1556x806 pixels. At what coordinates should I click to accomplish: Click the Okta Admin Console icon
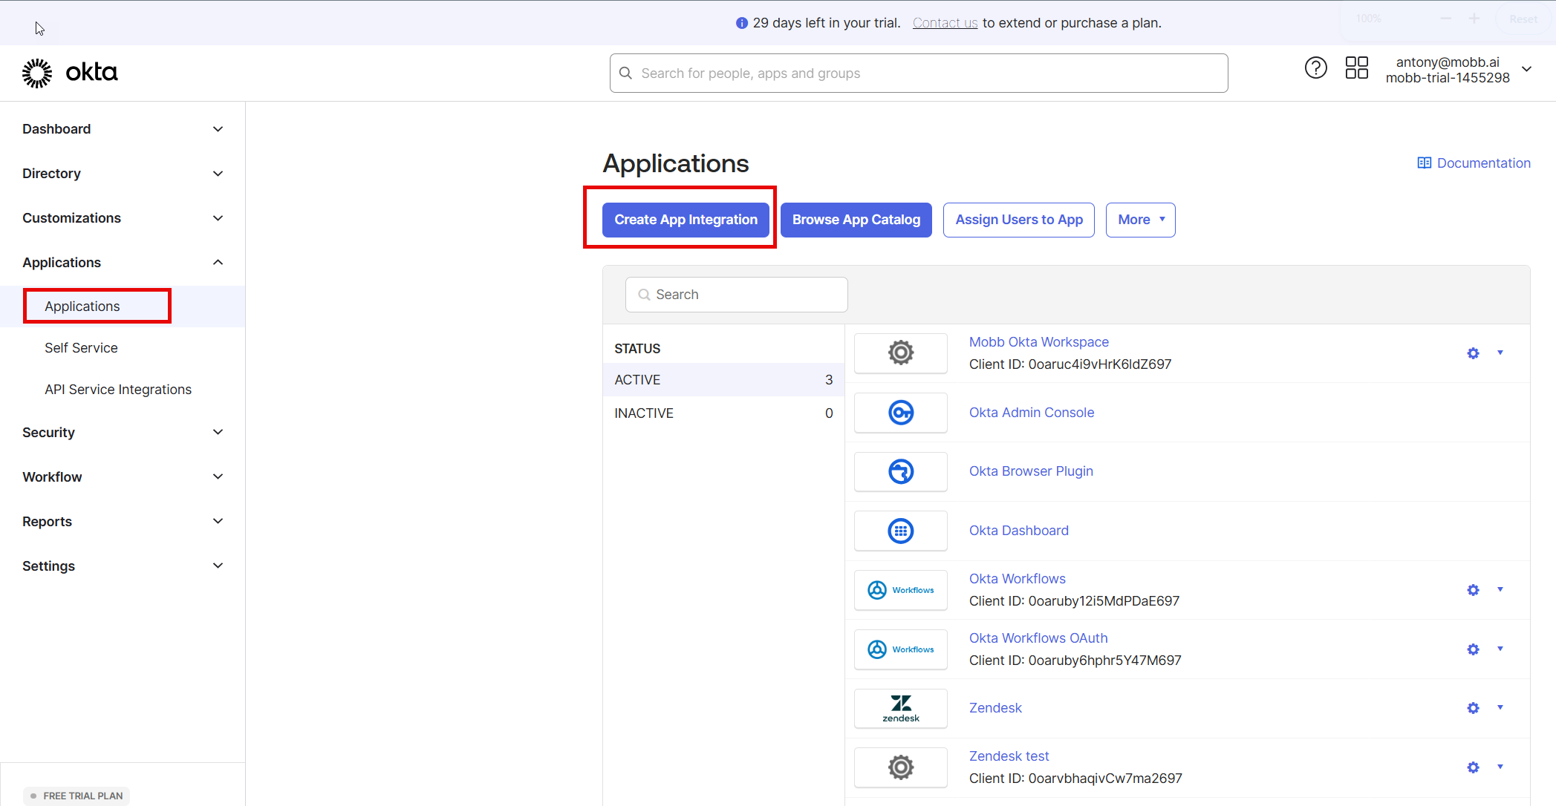point(900,413)
